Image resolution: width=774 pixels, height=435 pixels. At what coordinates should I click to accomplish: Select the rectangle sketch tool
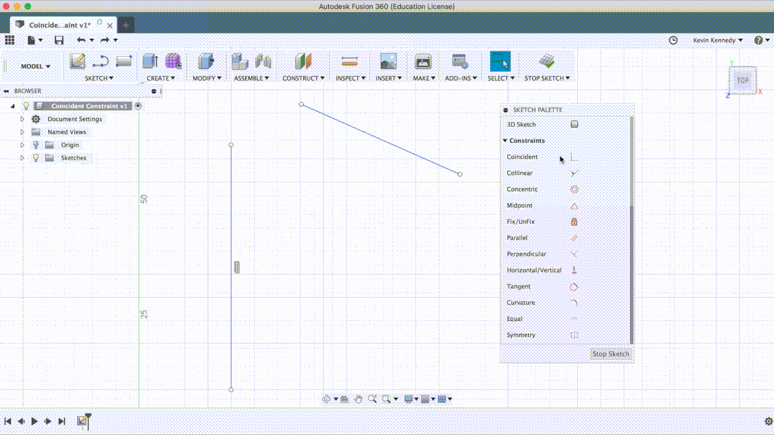124,62
